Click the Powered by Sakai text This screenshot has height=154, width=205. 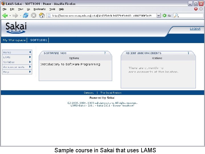102,98
